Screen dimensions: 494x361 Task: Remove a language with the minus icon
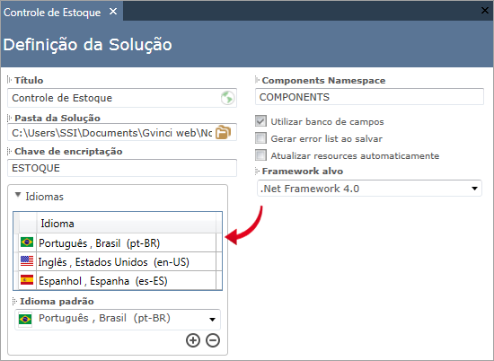tap(213, 340)
